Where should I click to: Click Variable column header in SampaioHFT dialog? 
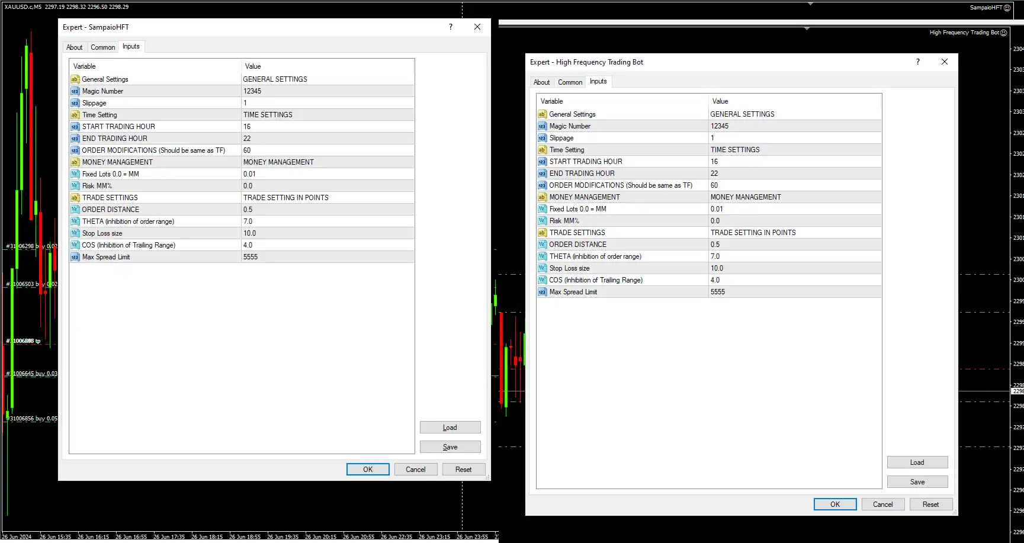point(155,66)
